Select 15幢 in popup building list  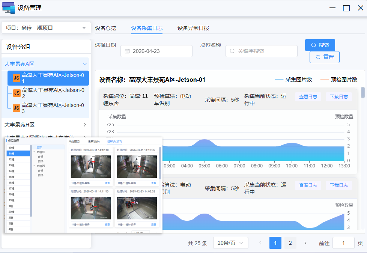(18, 177)
